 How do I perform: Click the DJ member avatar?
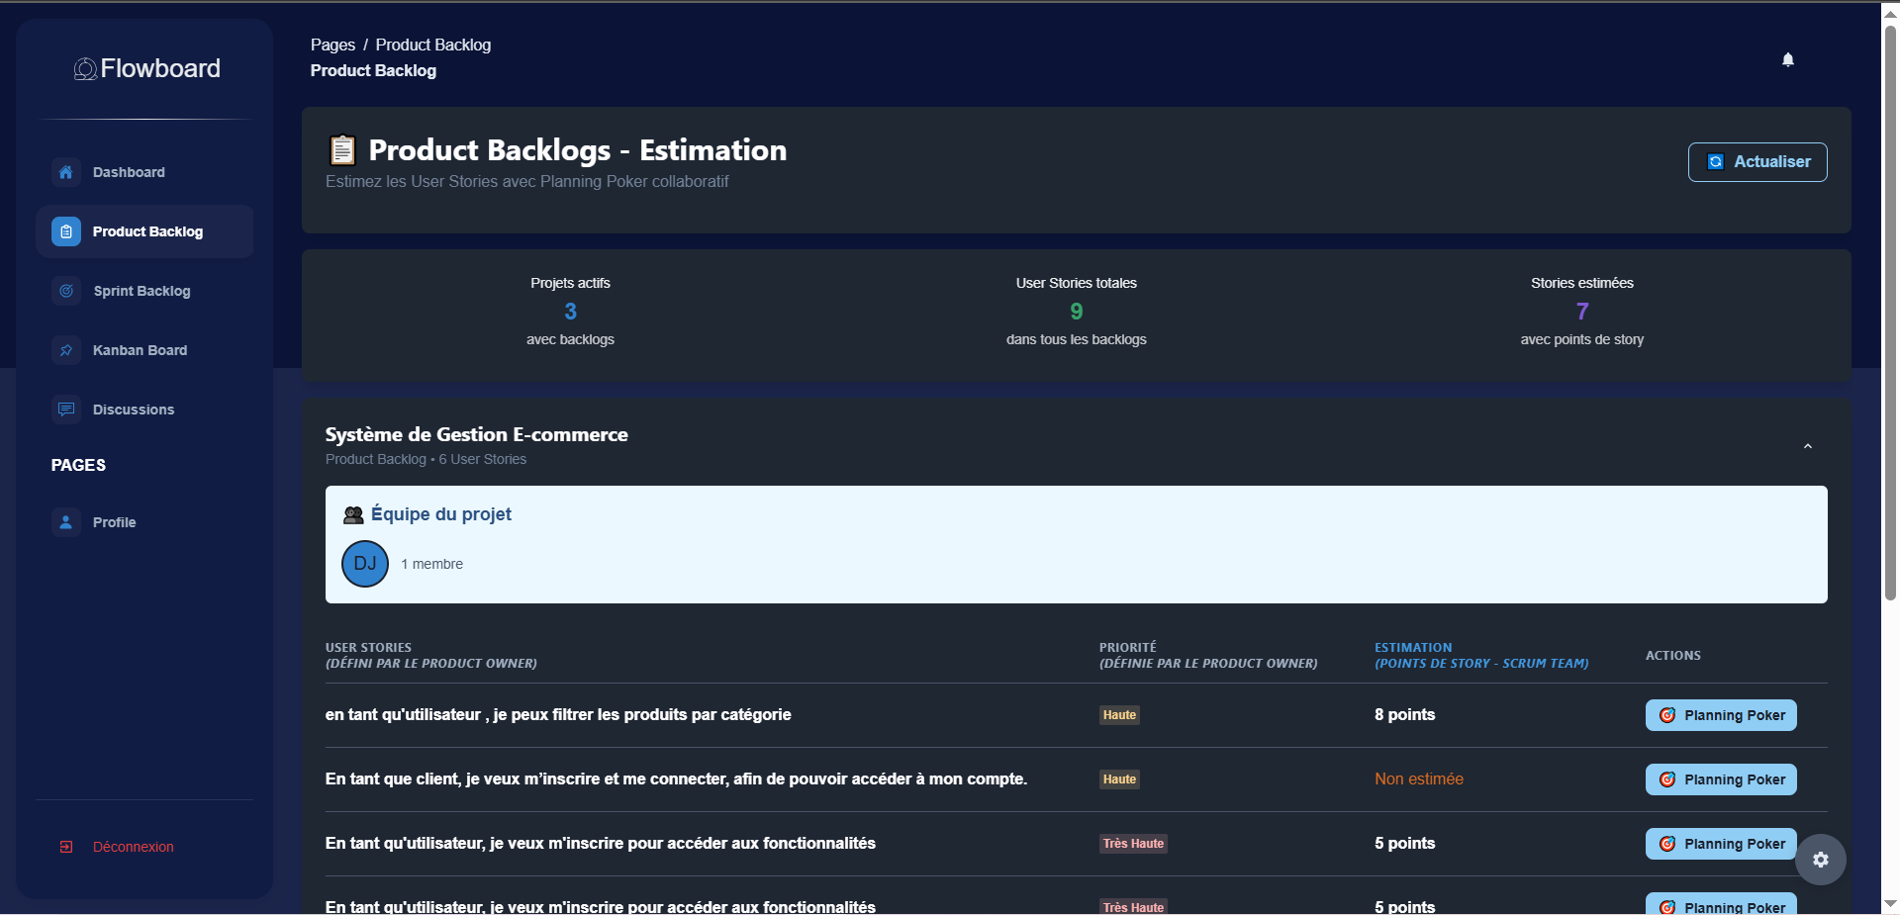(365, 564)
